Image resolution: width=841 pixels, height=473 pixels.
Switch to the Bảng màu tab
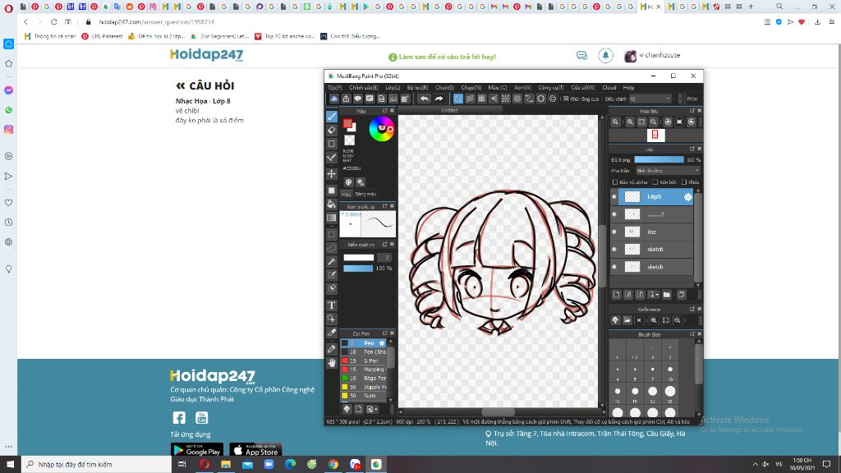[365, 194]
